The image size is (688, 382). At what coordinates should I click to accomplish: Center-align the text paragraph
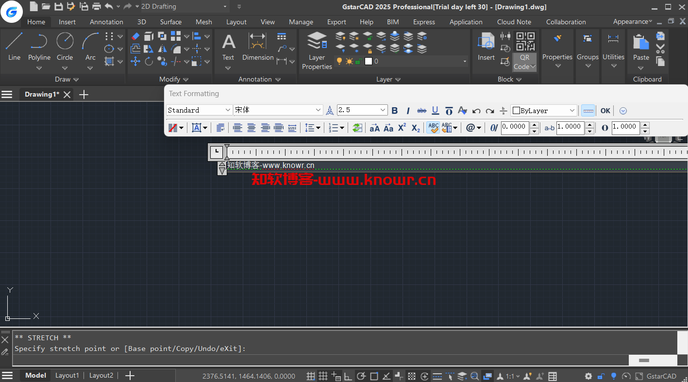(x=251, y=128)
